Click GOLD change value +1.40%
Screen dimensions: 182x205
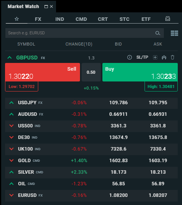(x=79, y=161)
